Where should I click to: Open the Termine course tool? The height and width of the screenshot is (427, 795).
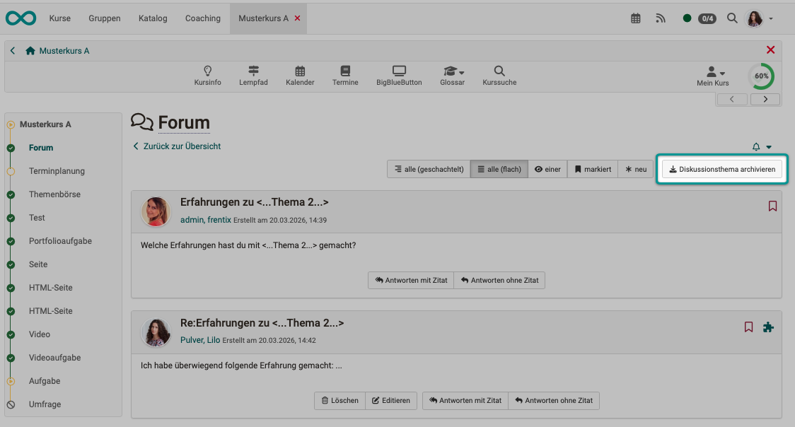(x=345, y=76)
